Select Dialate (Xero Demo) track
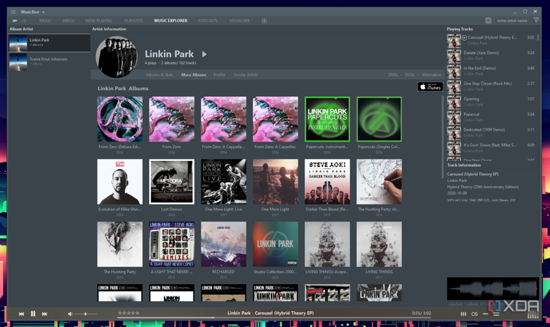Image resolution: width=550 pixels, height=327 pixels. pos(491,55)
